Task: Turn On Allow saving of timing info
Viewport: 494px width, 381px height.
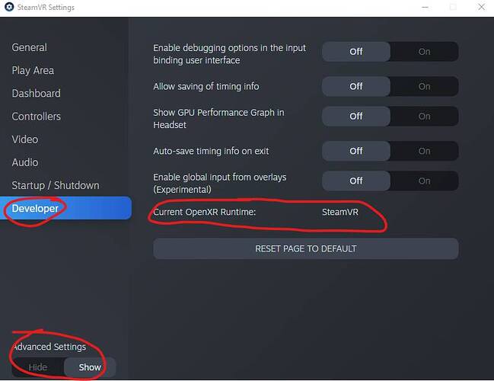Action: coord(424,86)
